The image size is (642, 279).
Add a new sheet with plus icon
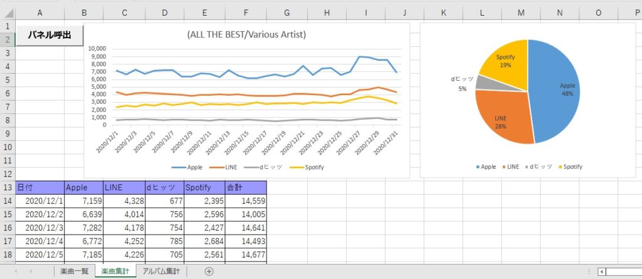209,271
